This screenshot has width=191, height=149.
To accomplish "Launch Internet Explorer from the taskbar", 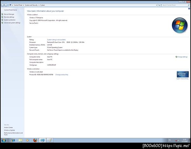I will coord(13,140).
